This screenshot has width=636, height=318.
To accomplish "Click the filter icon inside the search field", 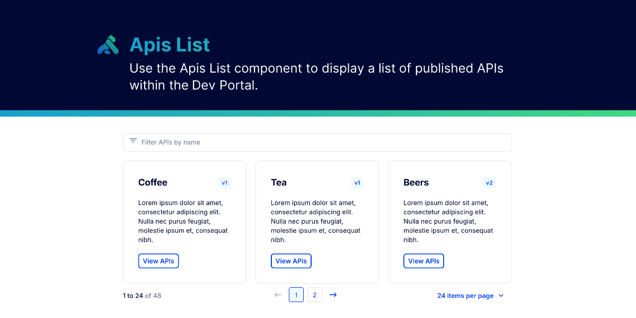I will tap(132, 142).
